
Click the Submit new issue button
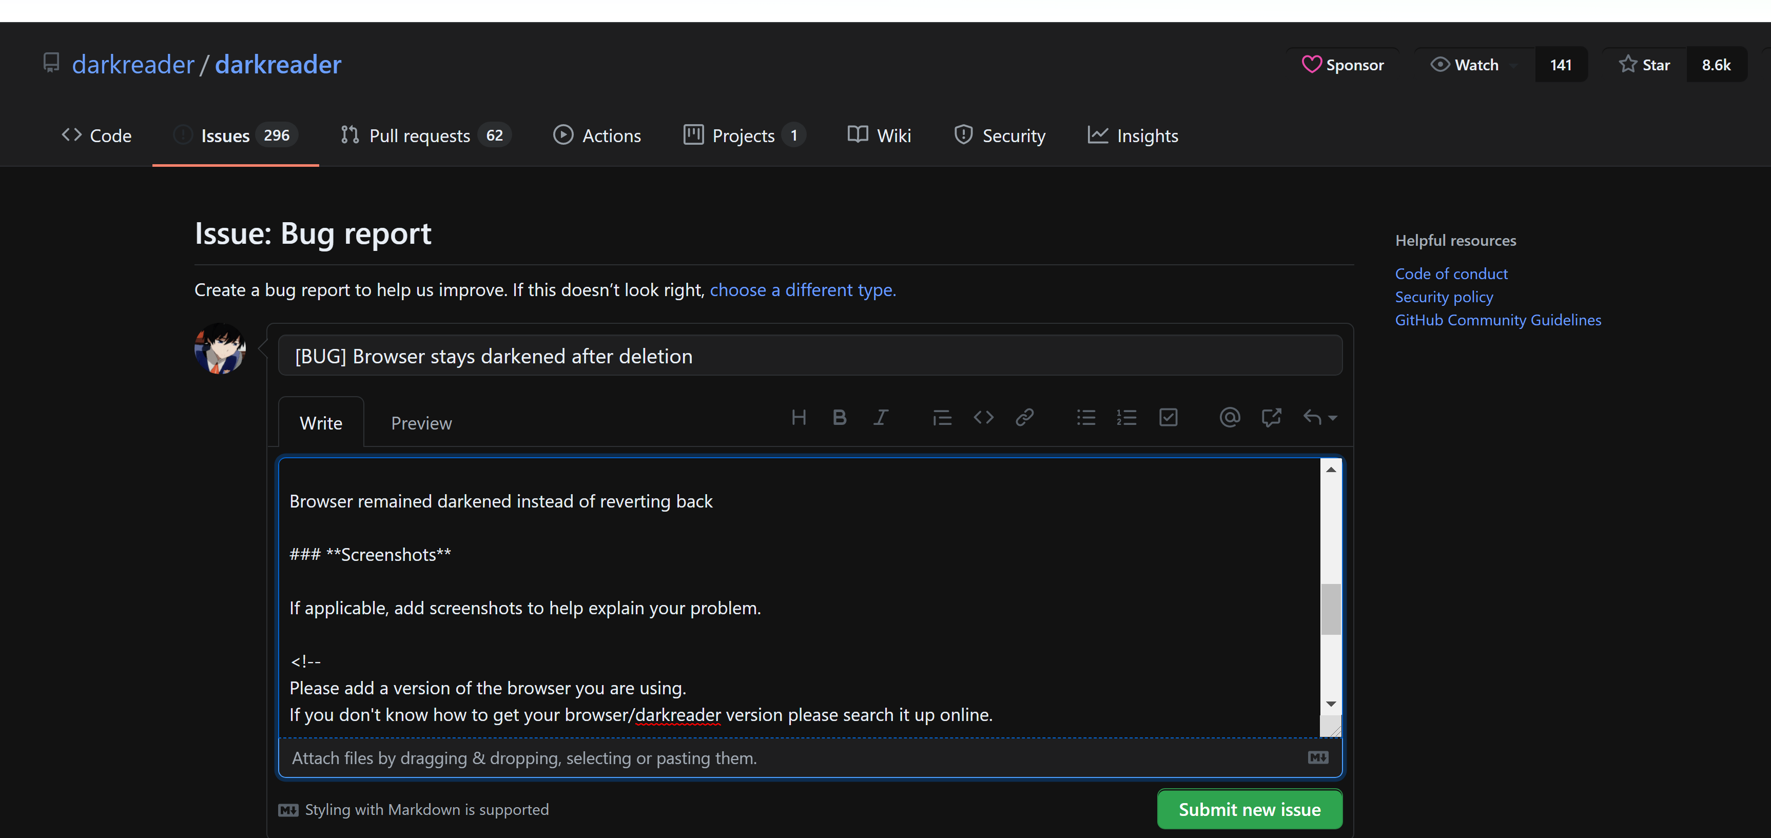pos(1249,809)
